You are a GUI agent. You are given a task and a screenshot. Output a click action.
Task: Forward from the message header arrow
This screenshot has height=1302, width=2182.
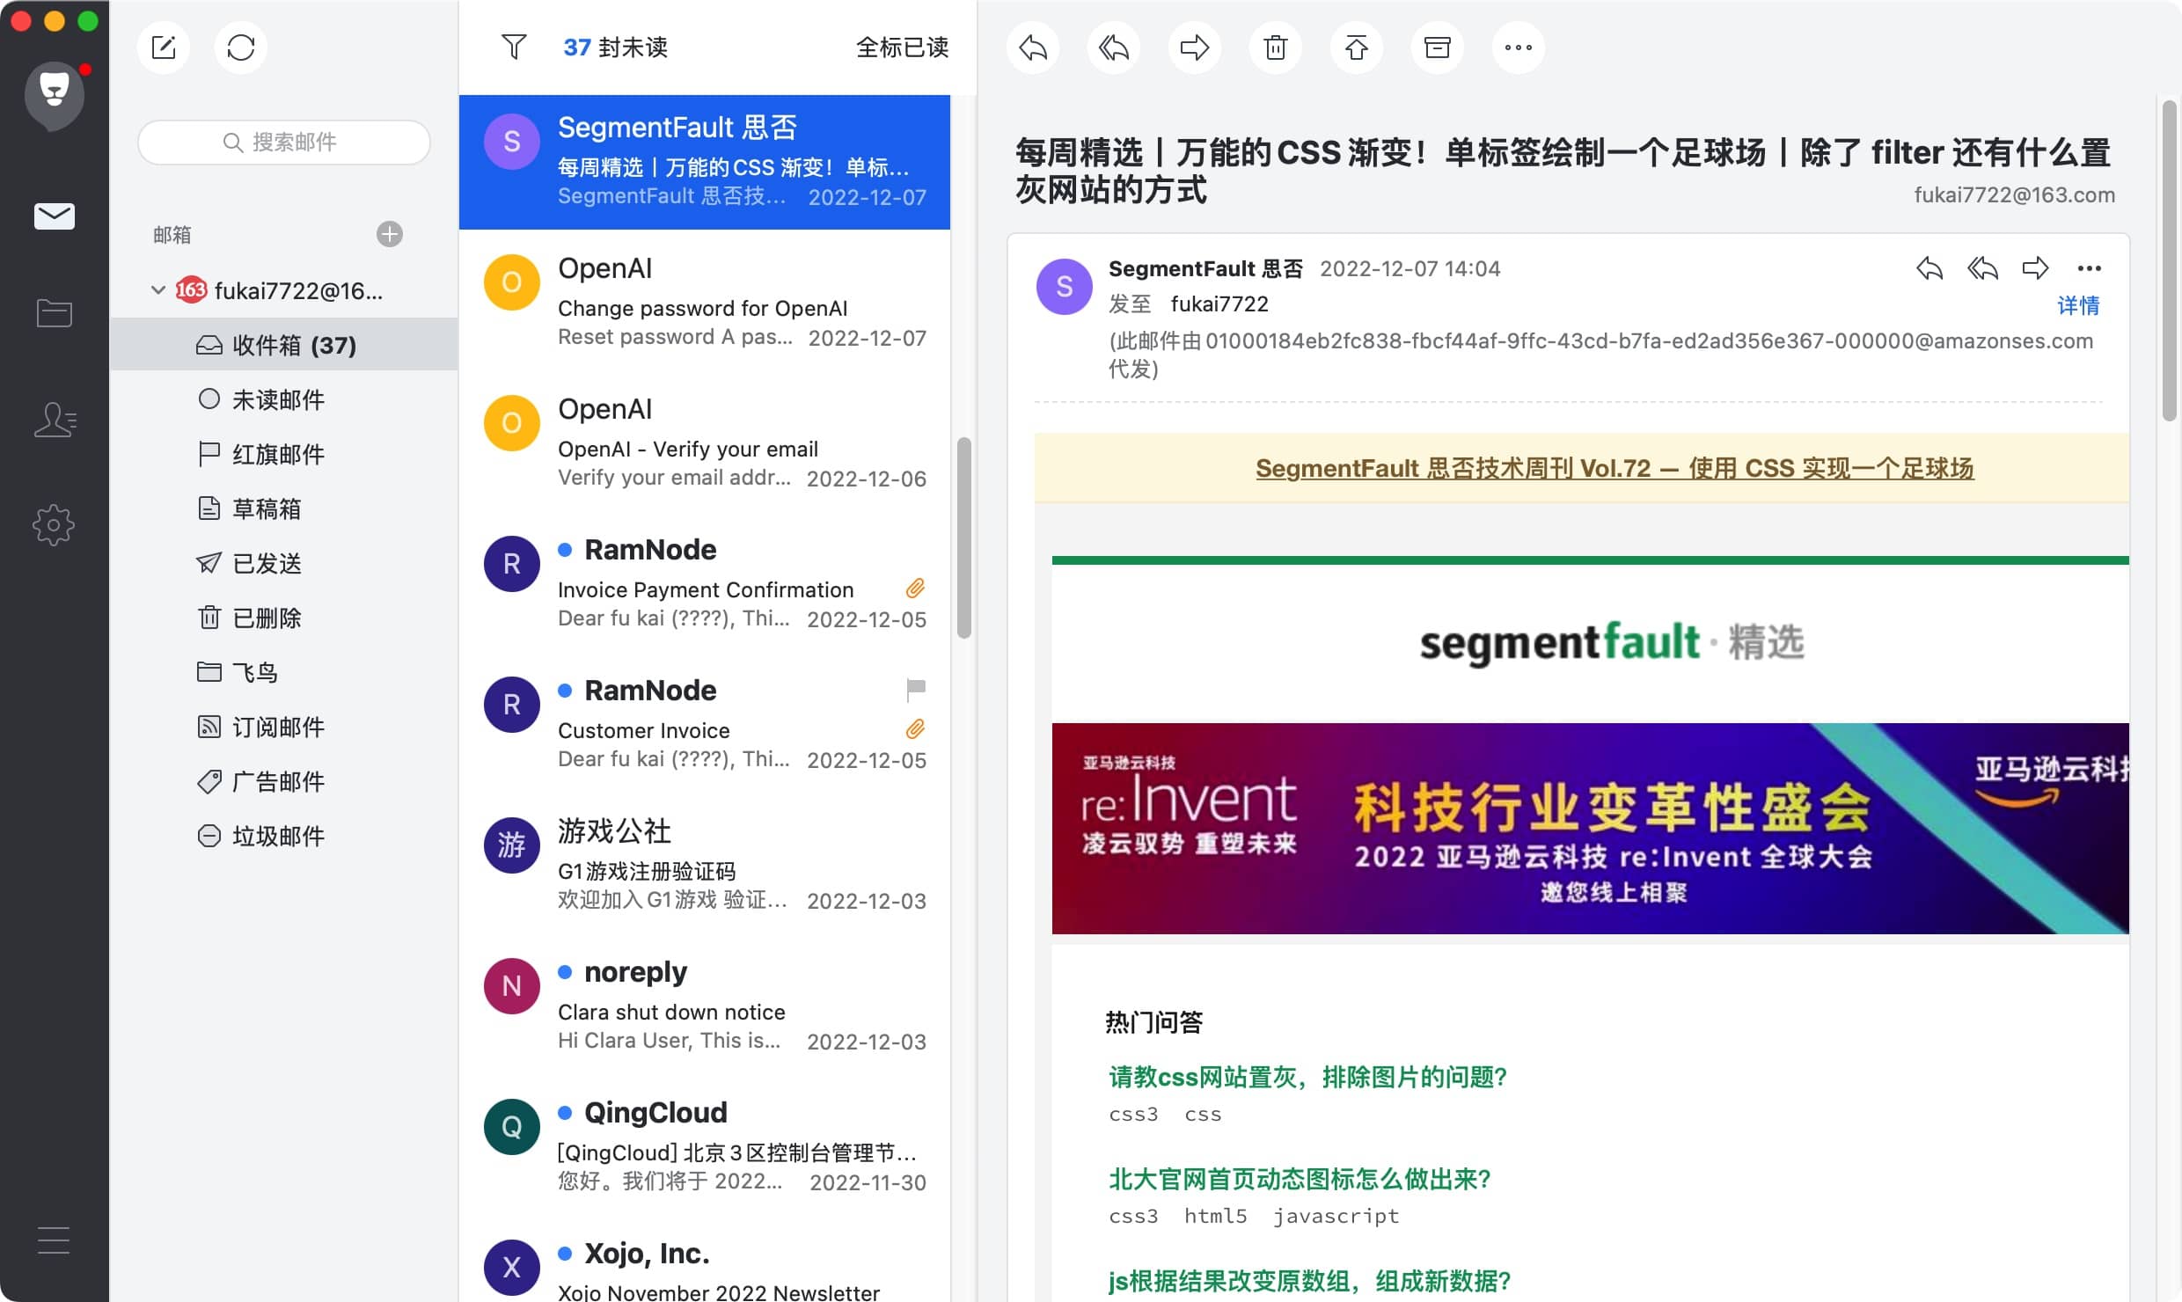2035,268
